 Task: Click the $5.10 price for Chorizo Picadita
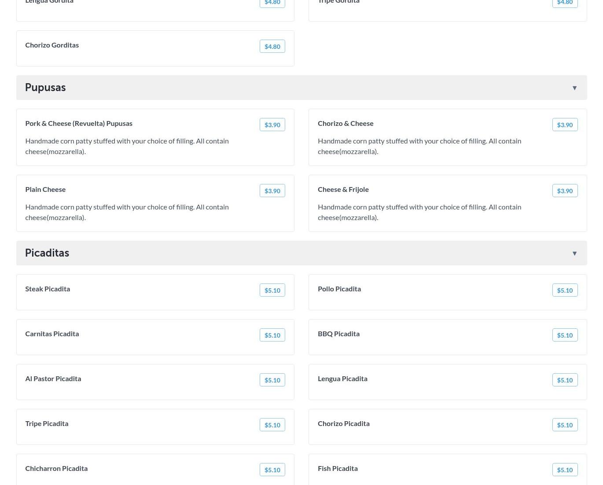tap(565, 425)
